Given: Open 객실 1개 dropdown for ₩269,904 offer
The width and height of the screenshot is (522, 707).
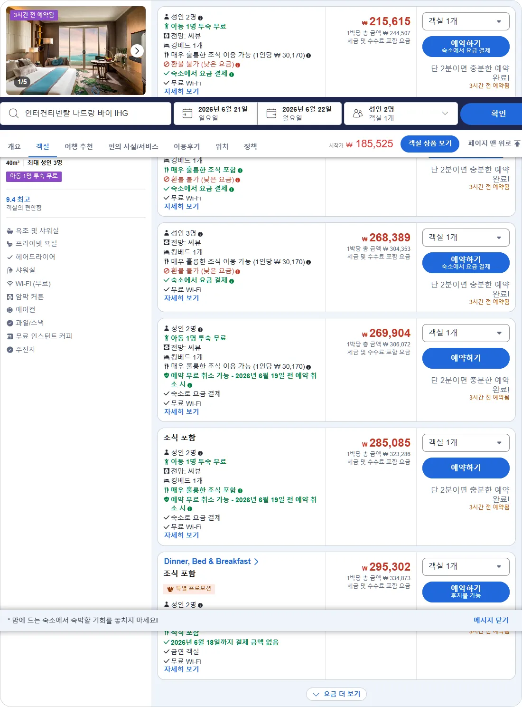Looking at the screenshot, I should click(466, 333).
